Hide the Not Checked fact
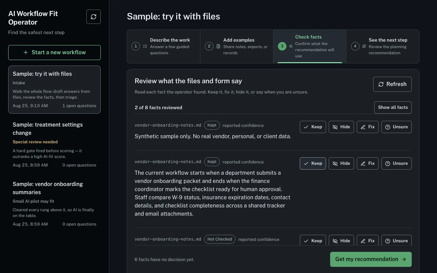This screenshot has height=273, width=437. (x=341, y=240)
